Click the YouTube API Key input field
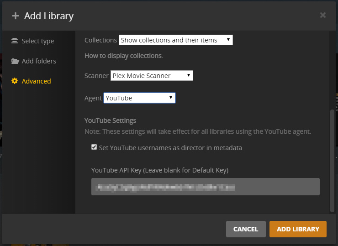338x246 pixels. click(x=206, y=187)
